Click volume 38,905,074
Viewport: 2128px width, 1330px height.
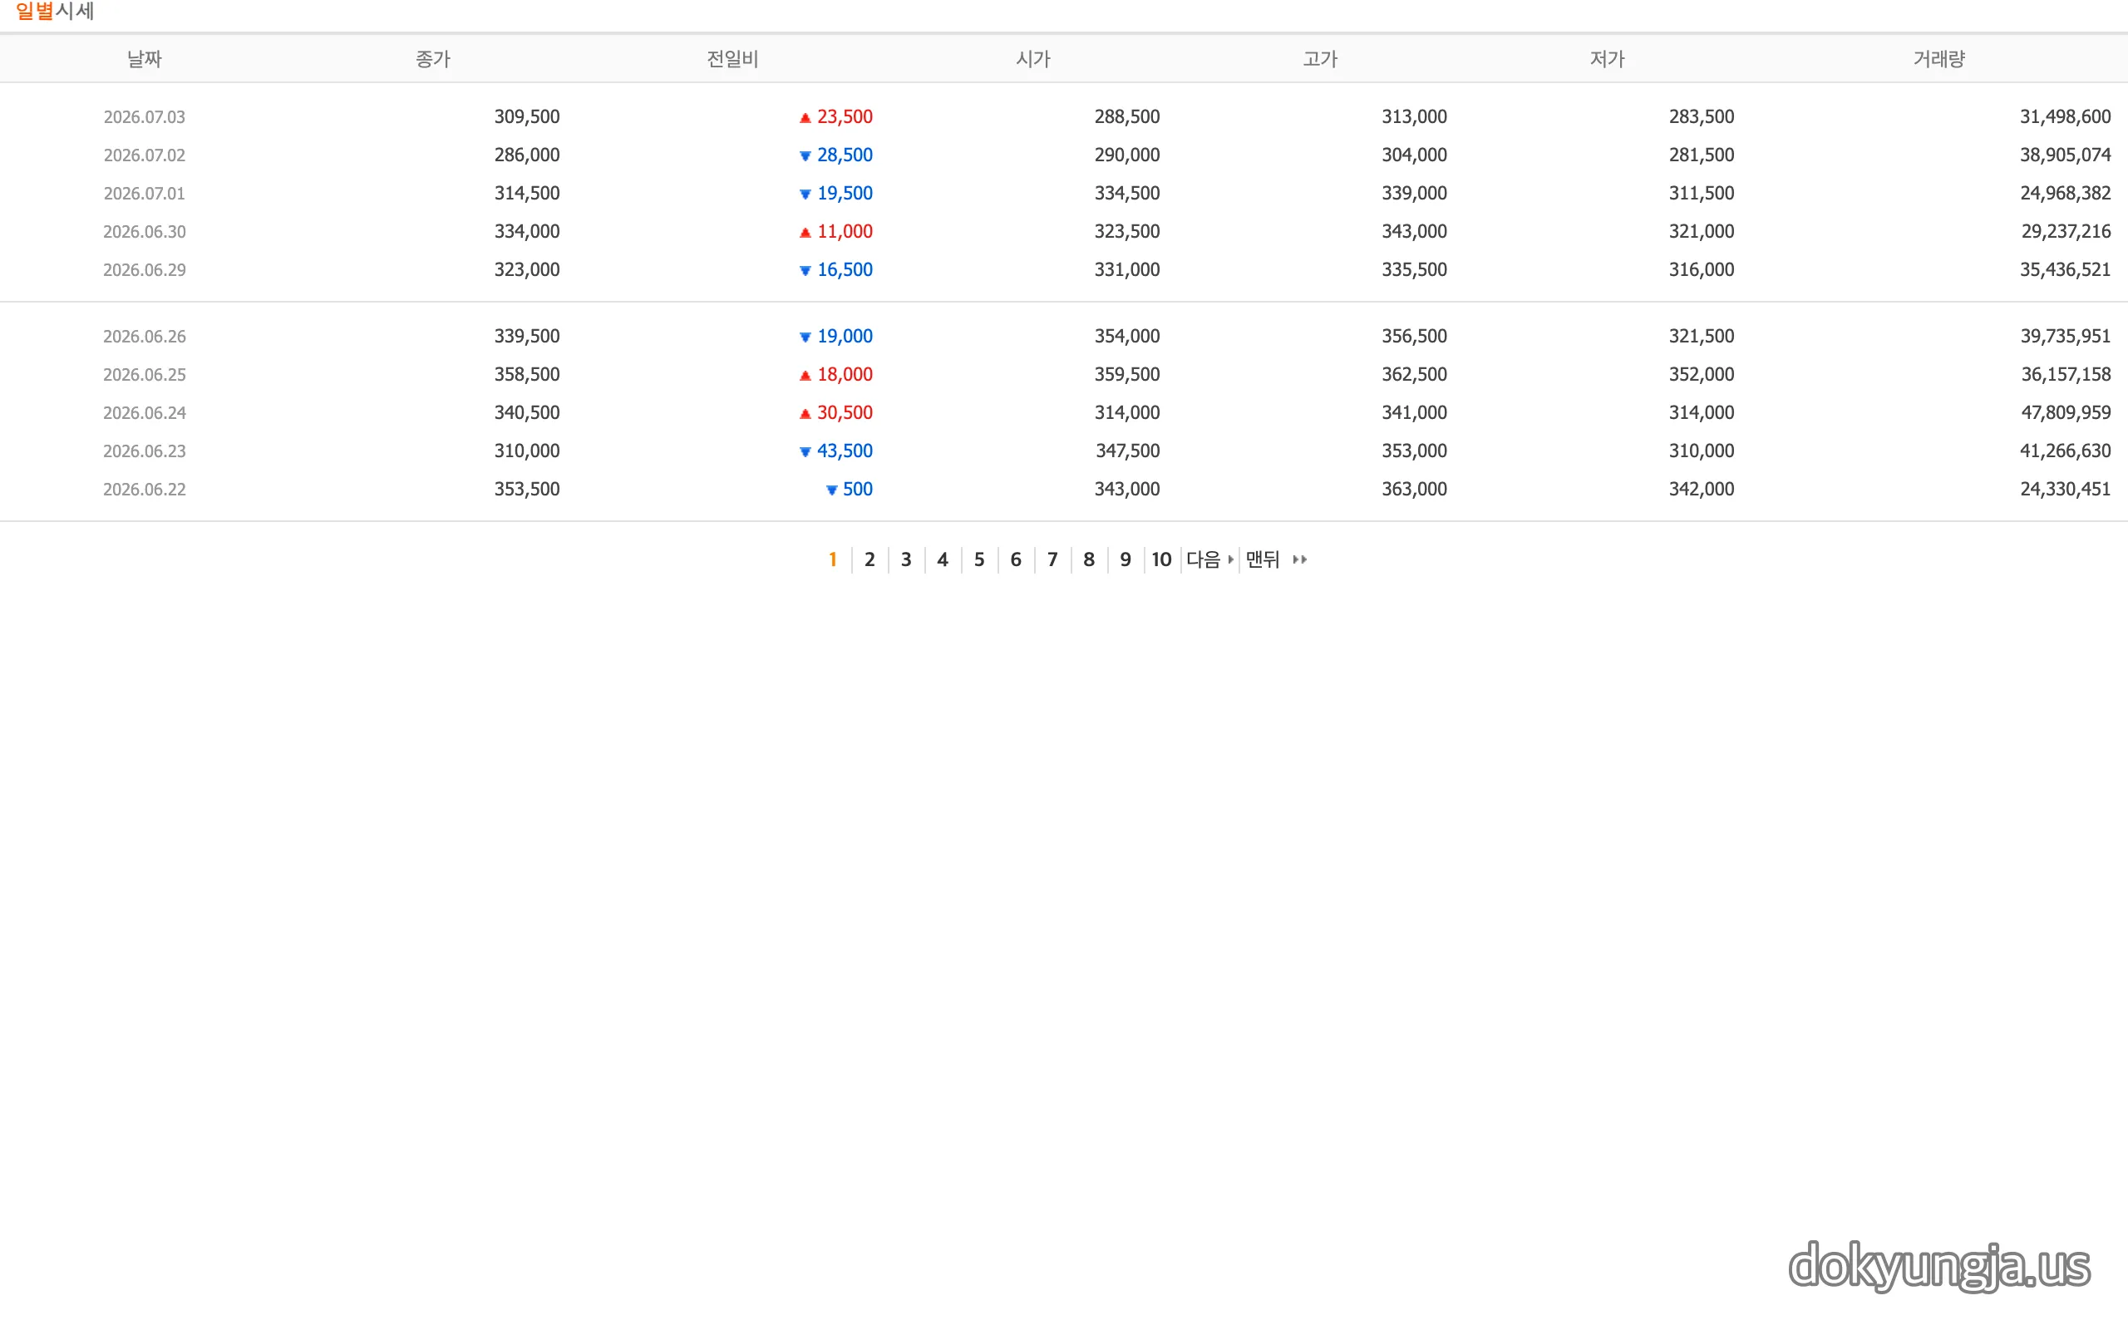pyautogui.click(x=2065, y=155)
